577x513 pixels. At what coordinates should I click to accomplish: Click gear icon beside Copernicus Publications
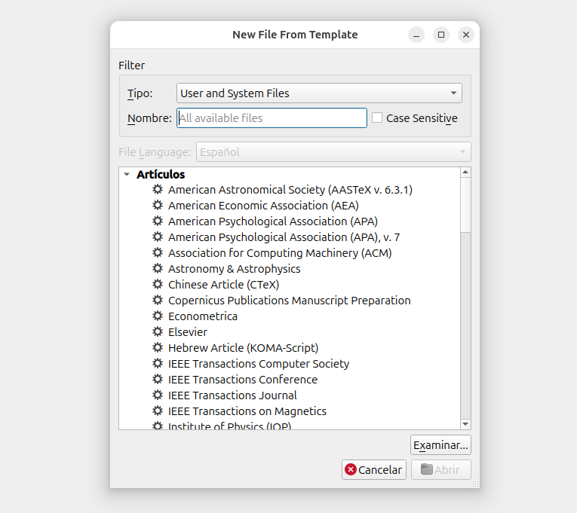158,301
